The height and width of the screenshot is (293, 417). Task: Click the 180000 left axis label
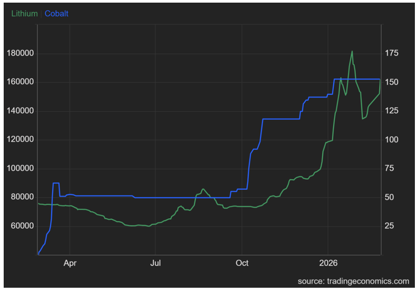click(x=21, y=54)
